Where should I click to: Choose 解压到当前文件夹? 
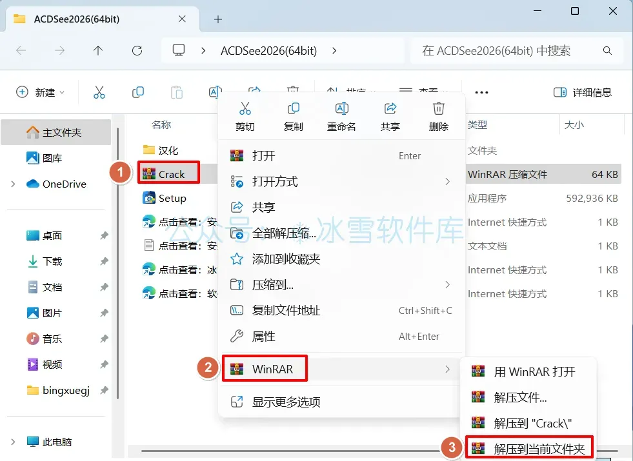pos(529,448)
